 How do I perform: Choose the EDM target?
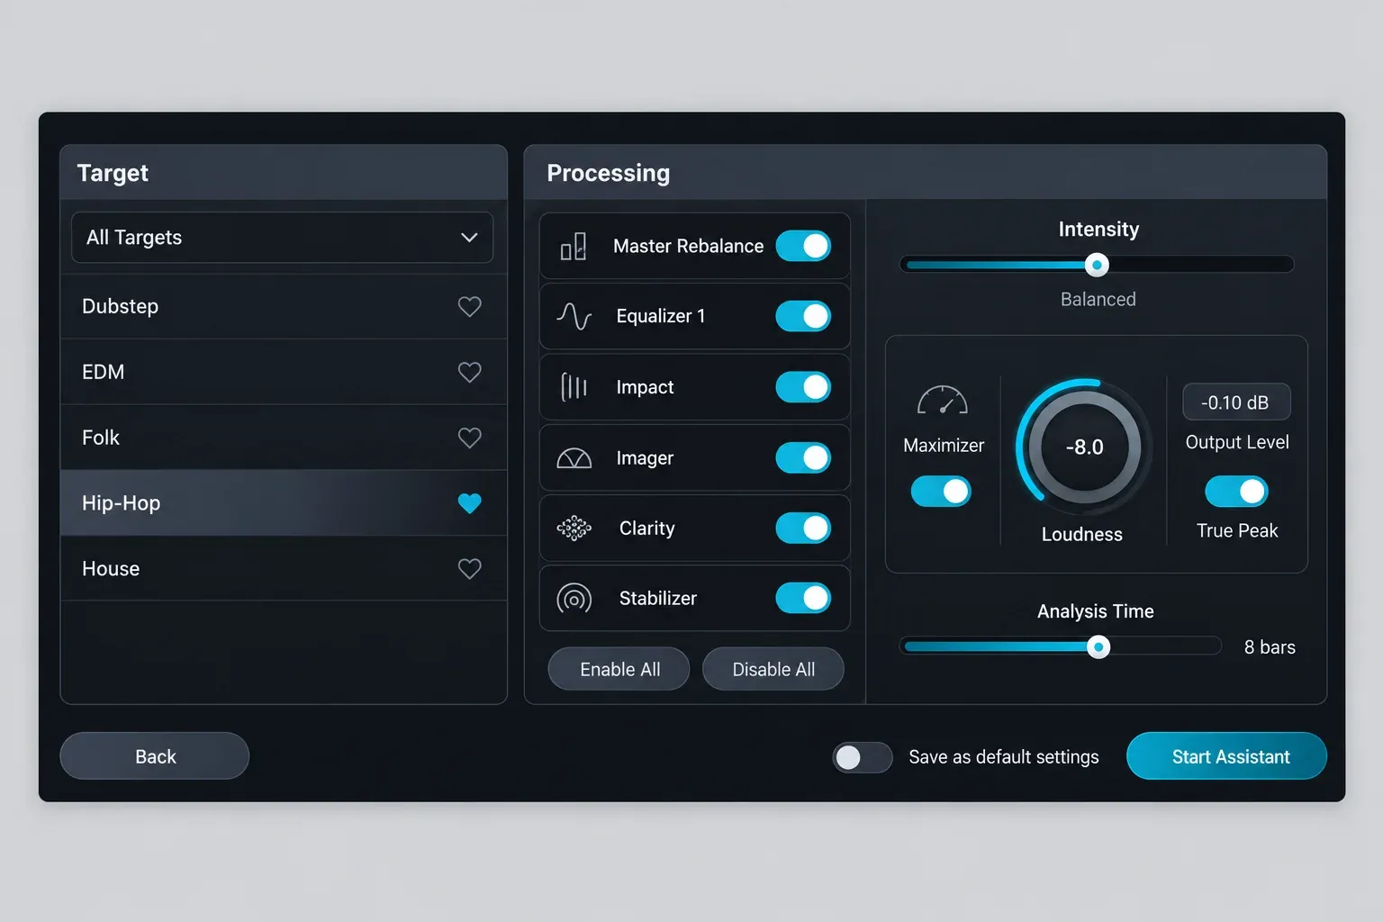coord(284,372)
